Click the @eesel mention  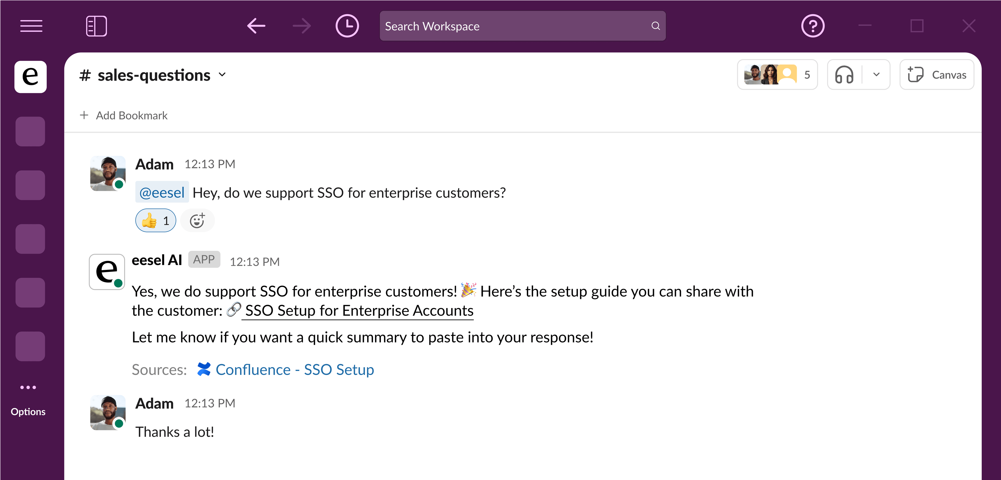[162, 192]
